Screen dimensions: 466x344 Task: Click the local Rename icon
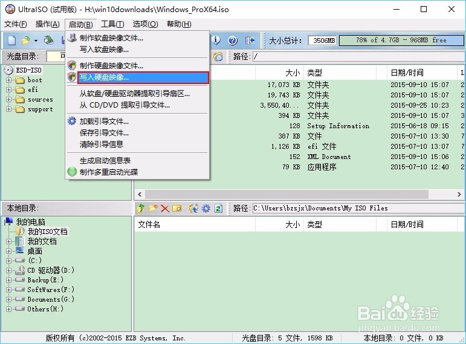177,209
